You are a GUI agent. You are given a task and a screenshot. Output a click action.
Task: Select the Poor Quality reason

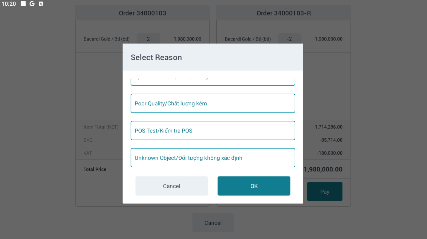(213, 103)
